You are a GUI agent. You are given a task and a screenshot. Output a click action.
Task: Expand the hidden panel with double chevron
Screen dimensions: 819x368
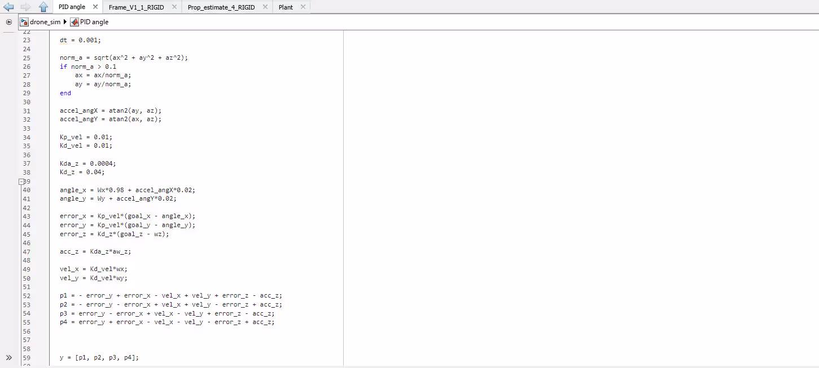(x=9, y=358)
